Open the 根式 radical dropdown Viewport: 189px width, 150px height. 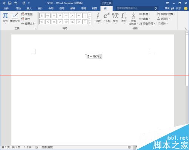115,19
